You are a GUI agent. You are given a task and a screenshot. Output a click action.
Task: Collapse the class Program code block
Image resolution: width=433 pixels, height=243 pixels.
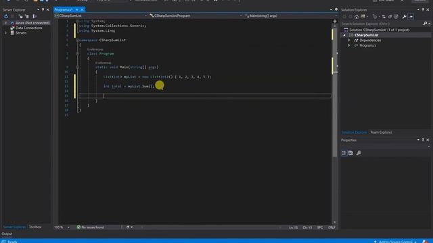(77, 54)
